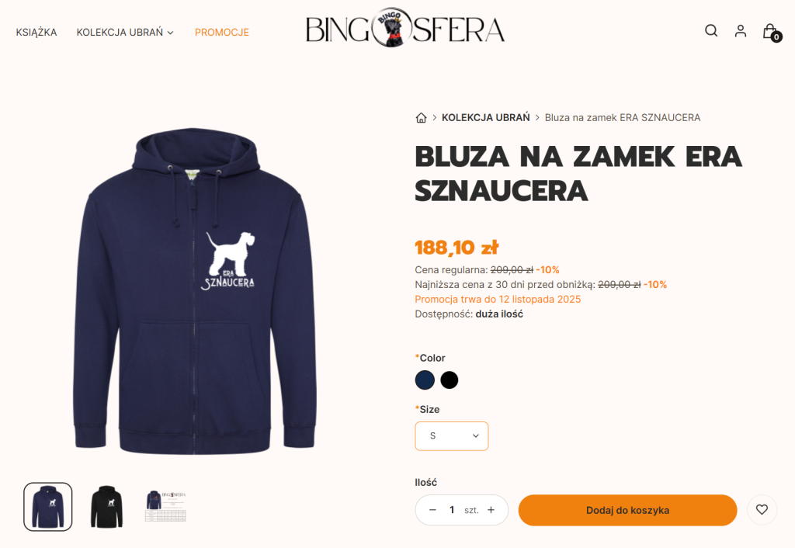Open the shopping bag cart icon
795x548 pixels.
click(771, 32)
